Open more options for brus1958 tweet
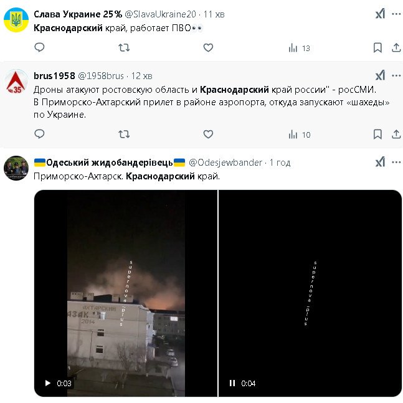This screenshot has width=403, height=403. (396, 75)
